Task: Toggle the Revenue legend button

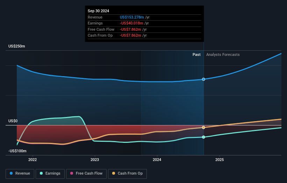Action: click(x=20, y=174)
